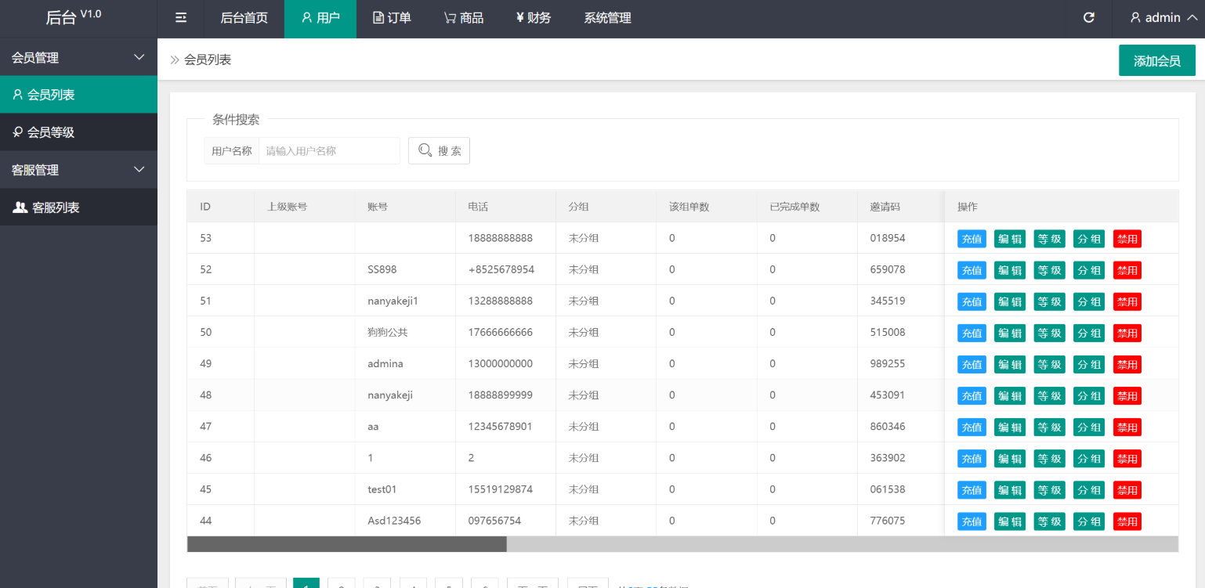The height and width of the screenshot is (588, 1205).
Task: Select the 用户 tab
Action: click(320, 18)
